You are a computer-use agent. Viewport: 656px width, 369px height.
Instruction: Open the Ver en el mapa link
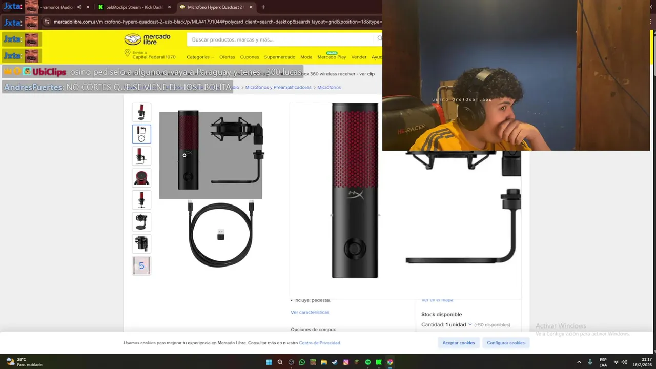pyautogui.click(x=437, y=300)
